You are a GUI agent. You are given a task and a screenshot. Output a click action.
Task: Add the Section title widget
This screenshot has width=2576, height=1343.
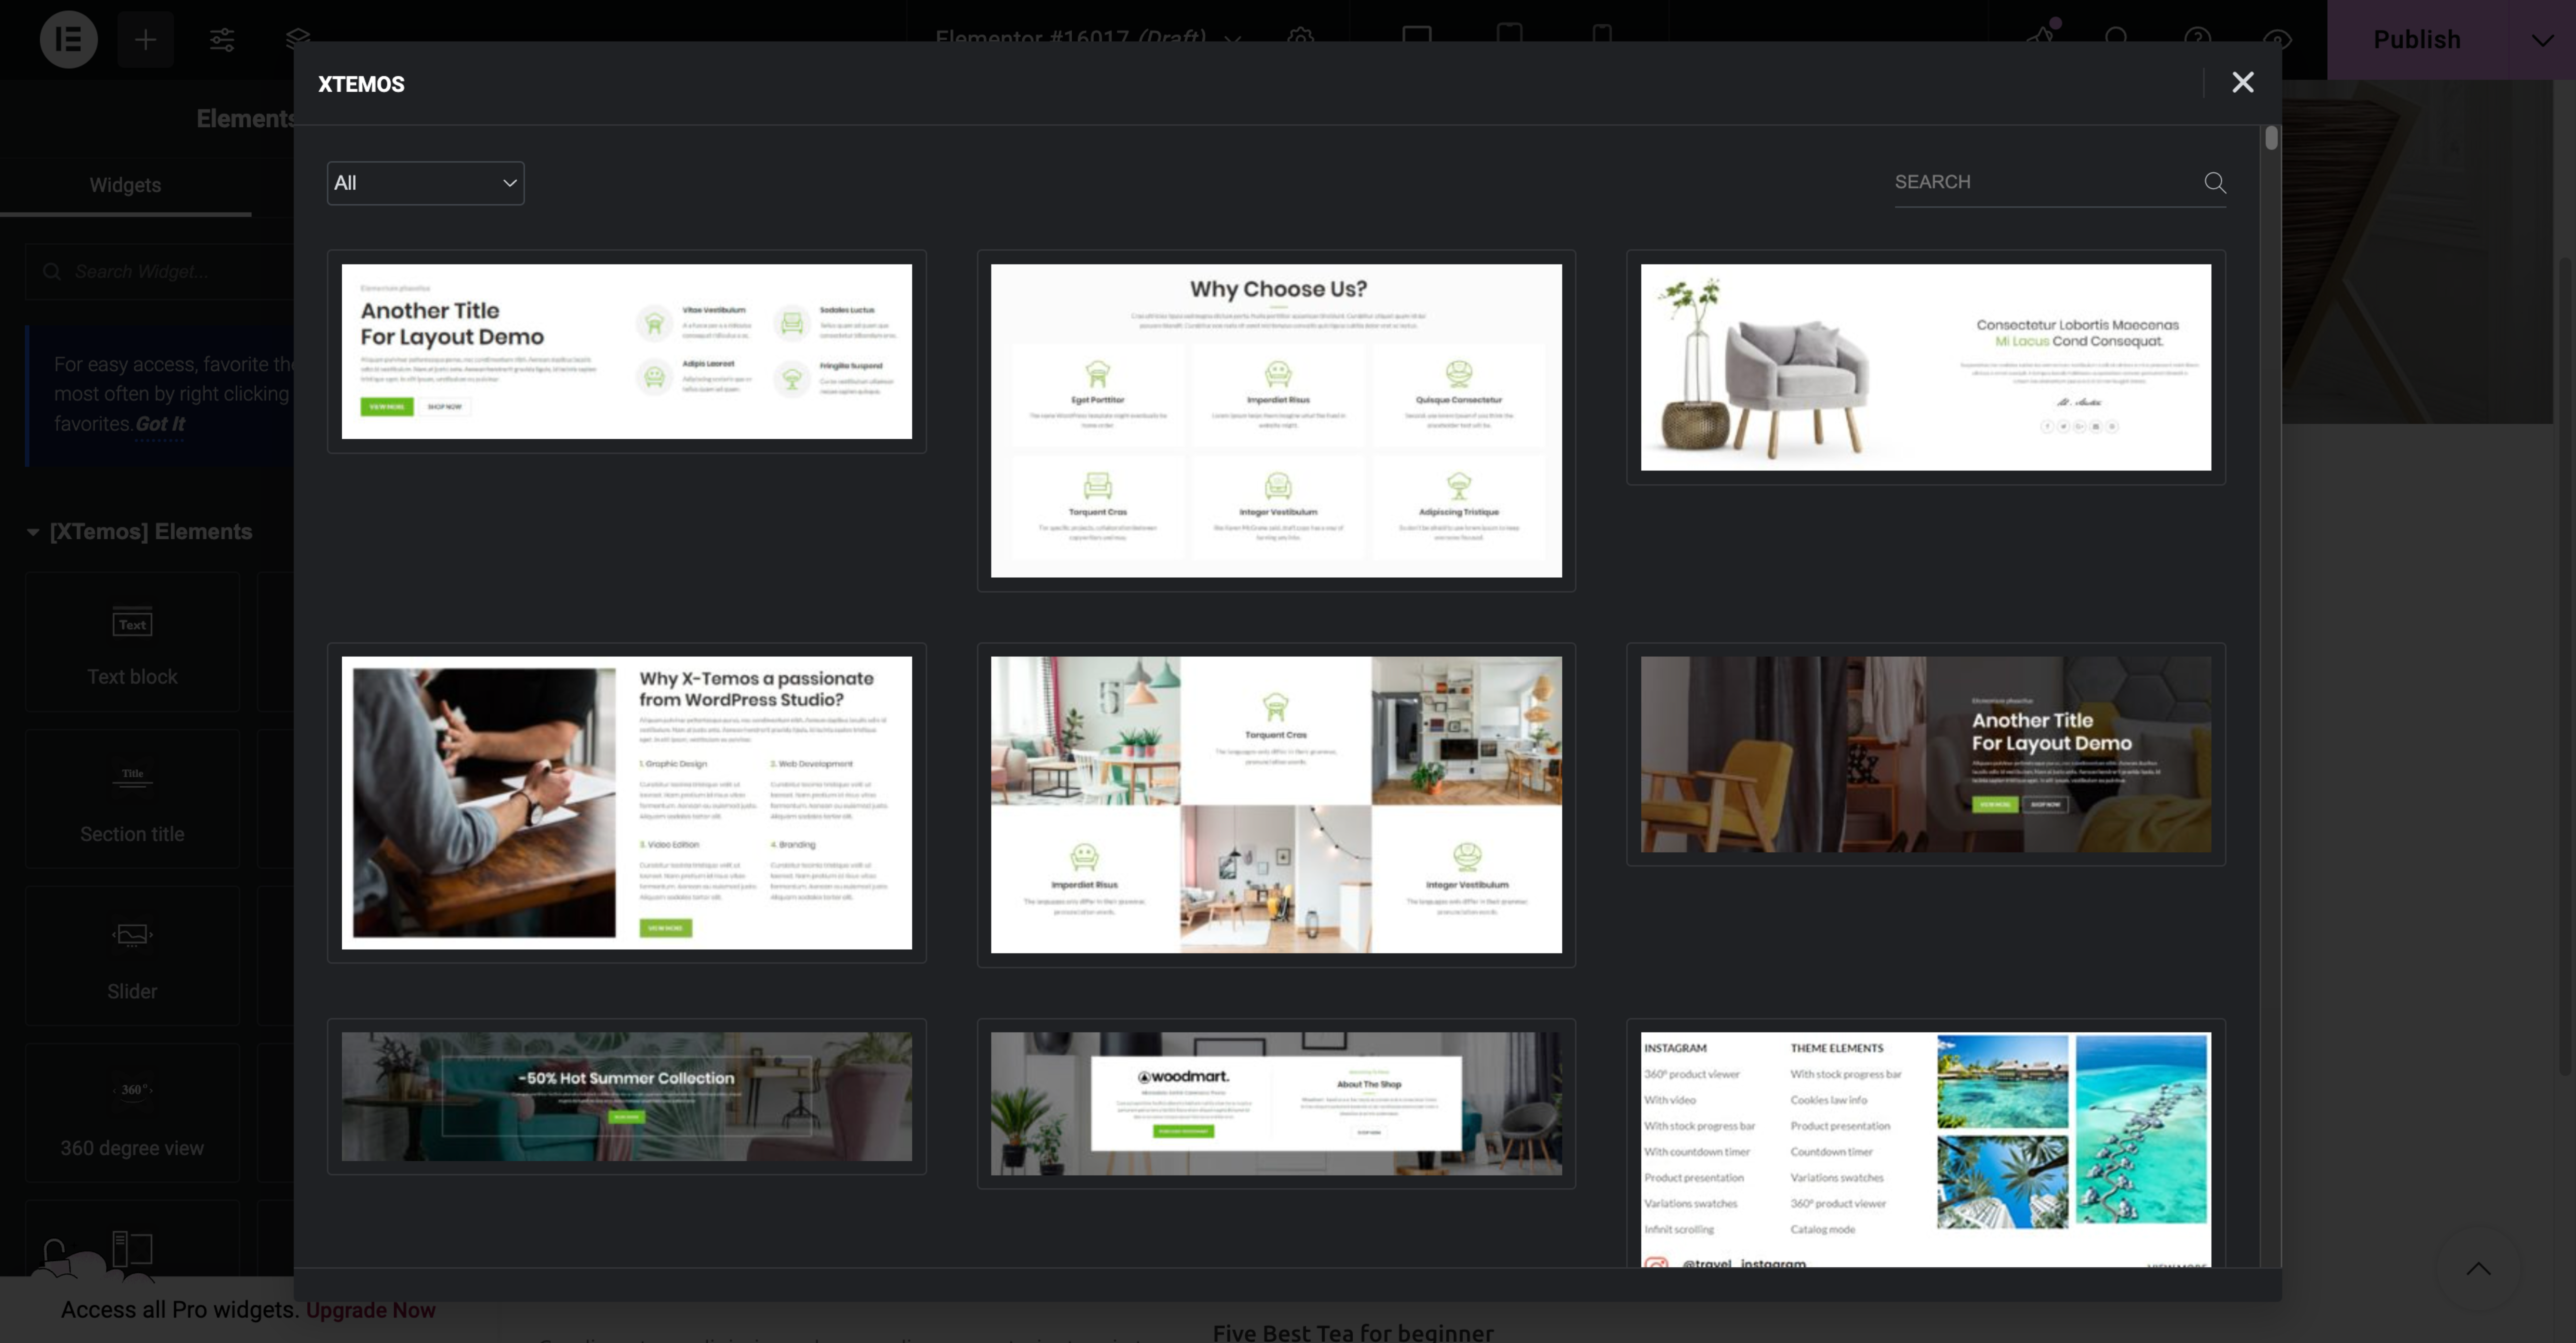(x=132, y=799)
